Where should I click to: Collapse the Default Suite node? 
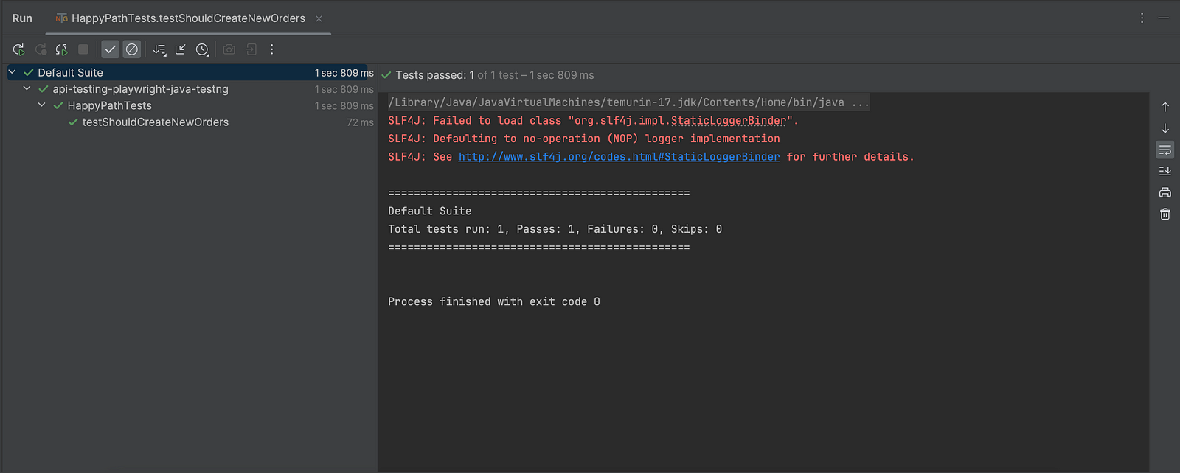[x=13, y=72]
